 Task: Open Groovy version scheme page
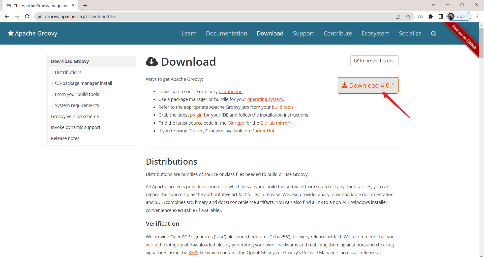75,117
